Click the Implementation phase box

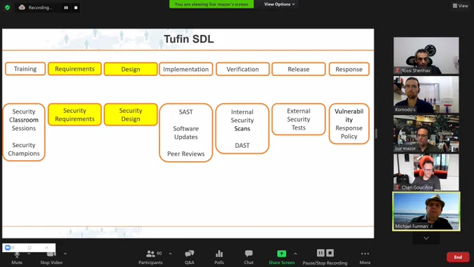(x=186, y=69)
